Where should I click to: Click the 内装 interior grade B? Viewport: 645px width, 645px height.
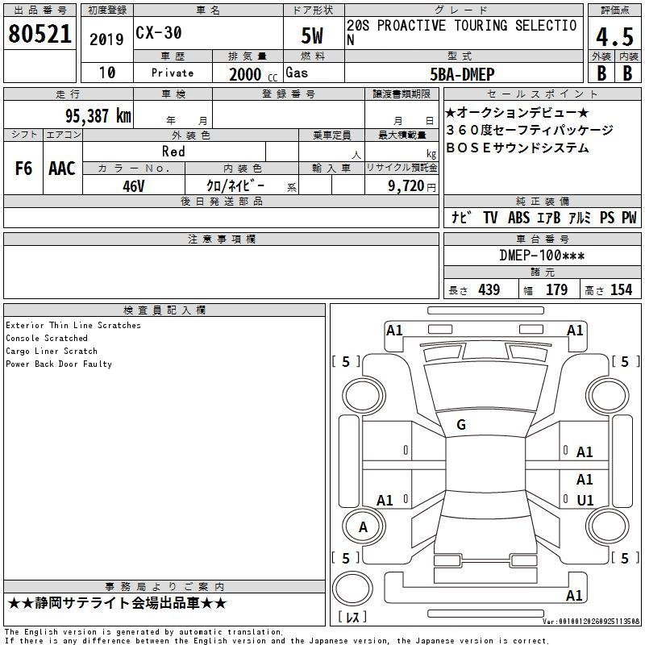point(627,73)
